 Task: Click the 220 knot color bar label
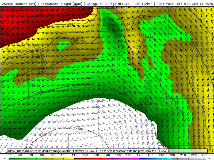tap(194, 155)
